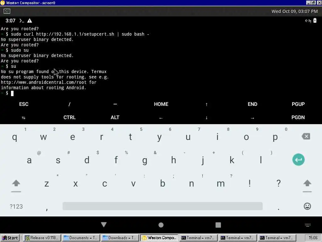Tap the ALT extra key
Viewport: 322px width, 242px height.
tap(115, 117)
